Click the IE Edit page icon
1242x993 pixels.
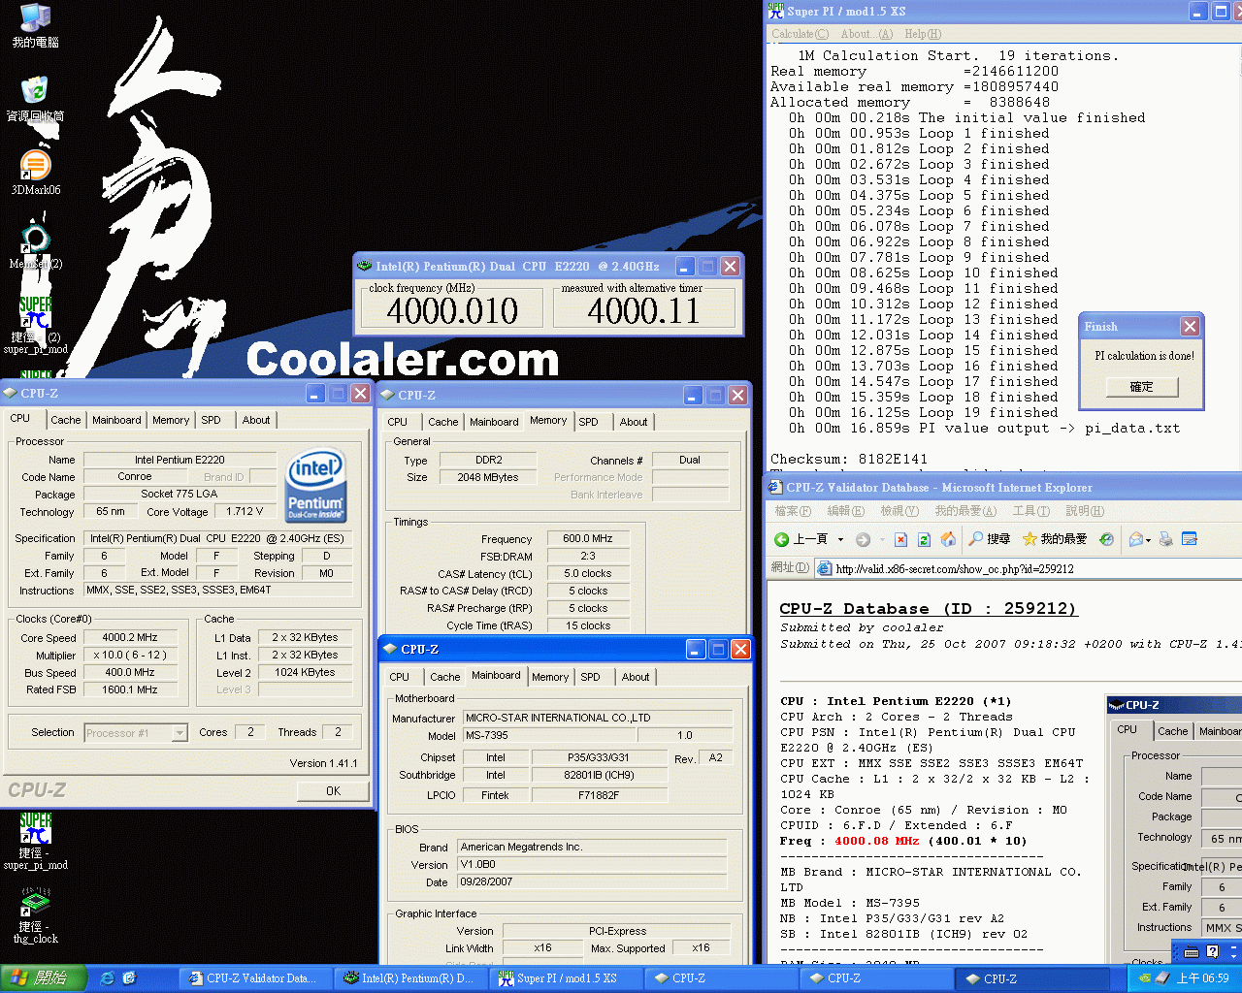(1190, 539)
